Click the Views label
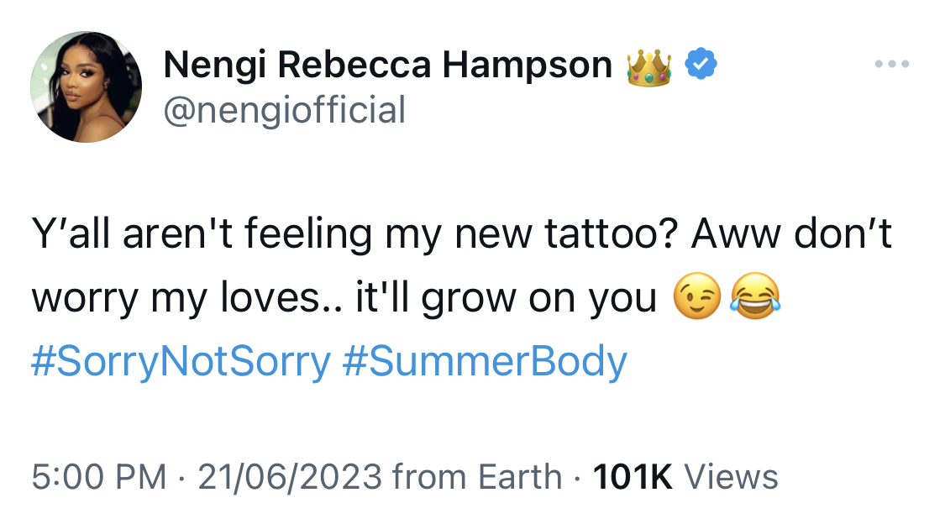 point(731,477)
